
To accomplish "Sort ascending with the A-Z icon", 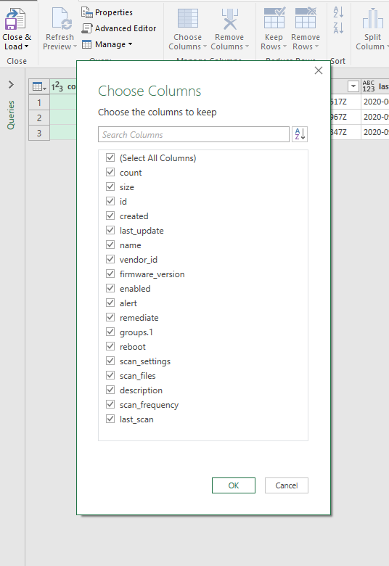I will click(338, 12).
